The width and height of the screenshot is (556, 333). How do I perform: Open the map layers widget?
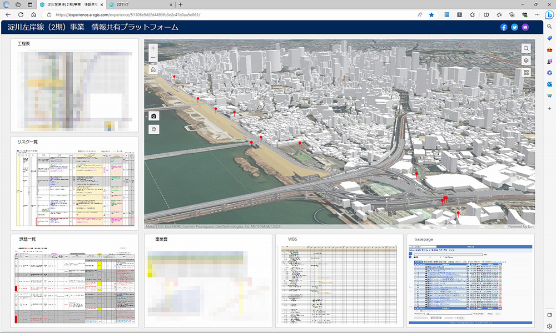[x=526, y=60]
